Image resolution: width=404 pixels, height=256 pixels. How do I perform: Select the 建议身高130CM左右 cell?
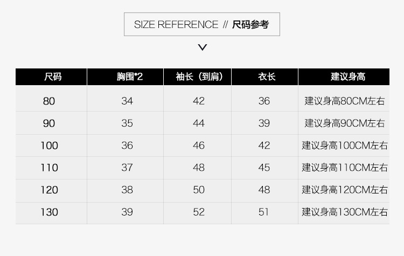pos(345,212)
